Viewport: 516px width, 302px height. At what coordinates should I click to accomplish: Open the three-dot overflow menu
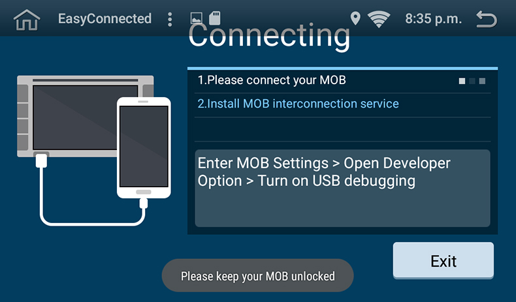pos(170,20)
